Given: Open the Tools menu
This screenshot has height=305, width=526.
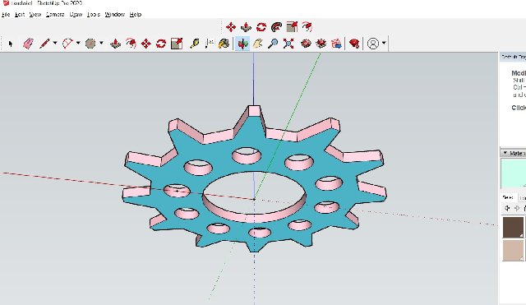Looking at the screenshot, I should [x=94, y=15].
